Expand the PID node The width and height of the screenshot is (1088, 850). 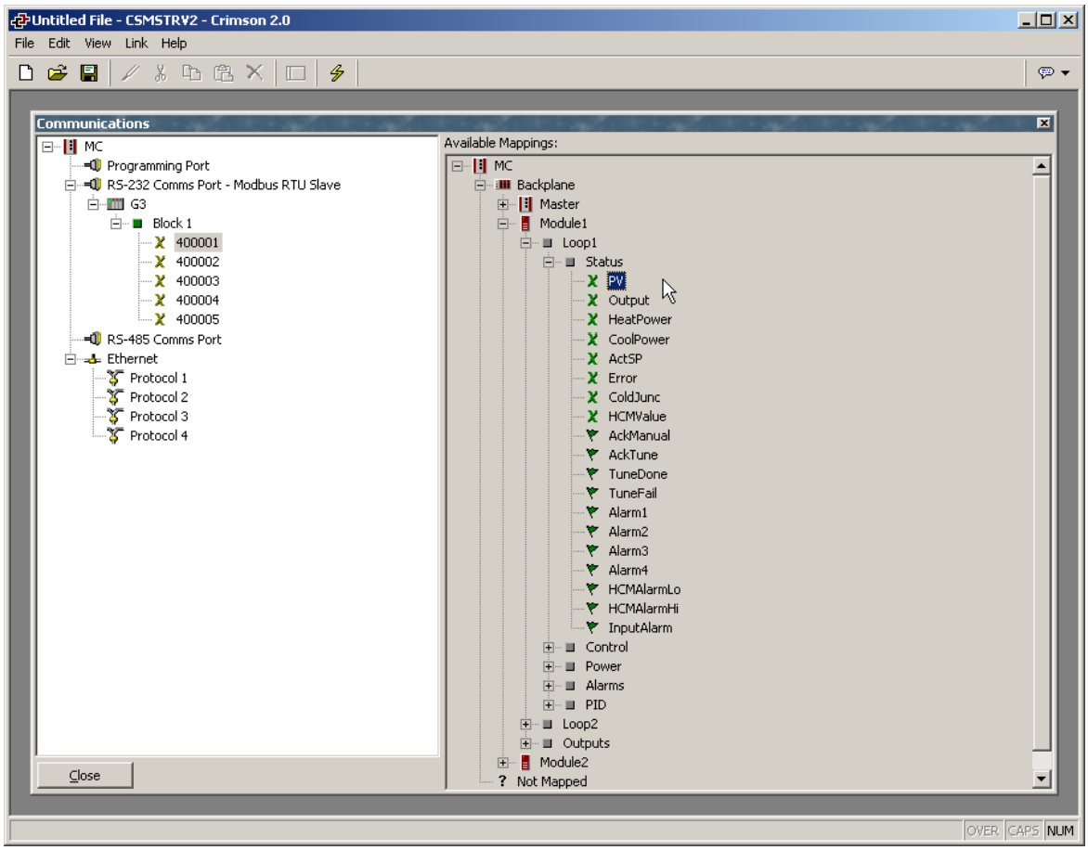pos(548,705)
